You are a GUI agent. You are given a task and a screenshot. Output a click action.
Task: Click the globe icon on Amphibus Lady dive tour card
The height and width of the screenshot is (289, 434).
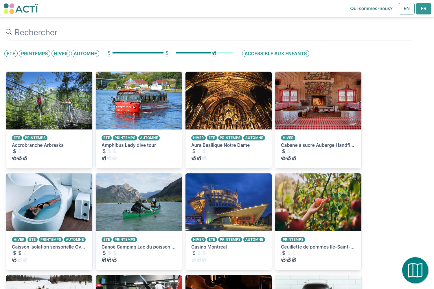[104, 158]
